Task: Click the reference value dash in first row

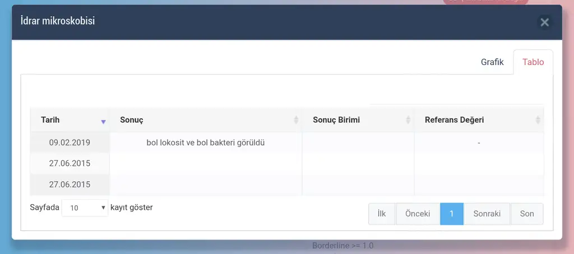Action: tap(479, 143)
